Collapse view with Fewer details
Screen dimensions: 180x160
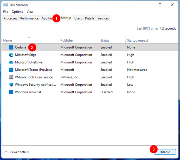(x=17, y=152)
